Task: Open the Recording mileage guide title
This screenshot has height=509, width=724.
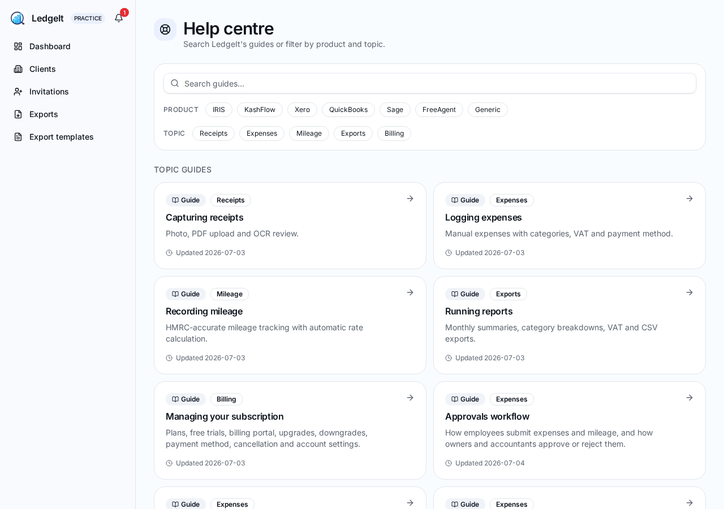Action: [x=204, y=311]
